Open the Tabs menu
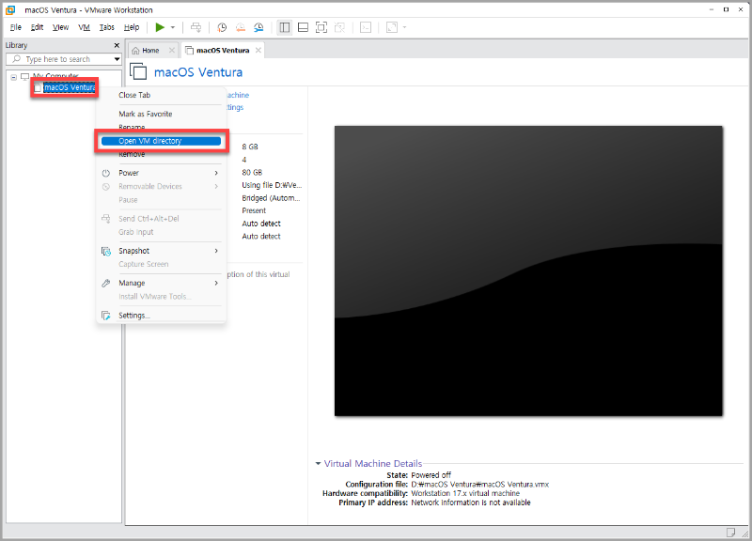Viewport: 752px width, 541px height. pos(106,27)
